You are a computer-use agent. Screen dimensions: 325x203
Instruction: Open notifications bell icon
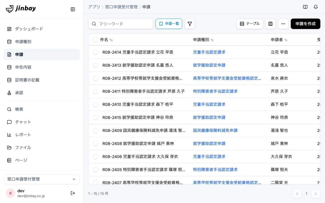[x=315, y=7]
